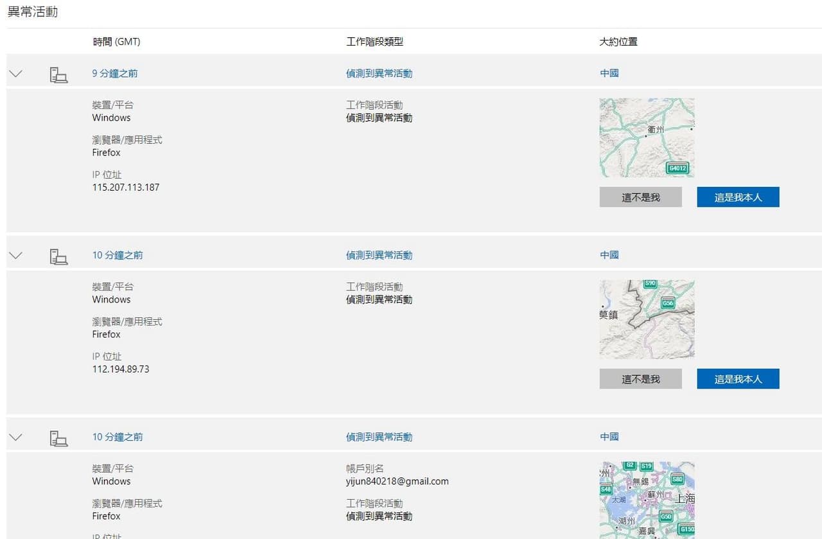822x539 pixels.
Task: Open the 莫鎮 map thumbnail
Action: coord(647,319)
